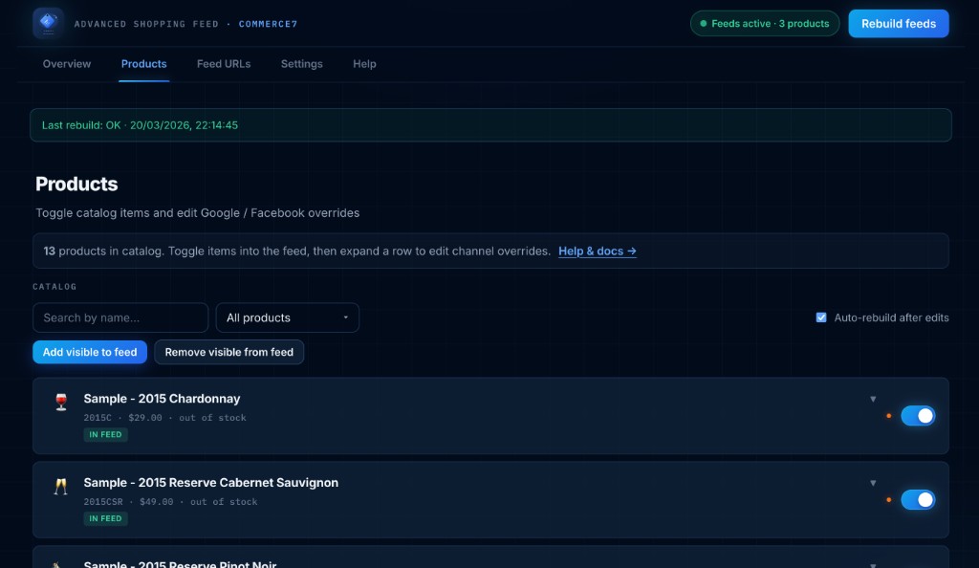Switch to the Feed URLs tab
The width and height of the screenshot is (979, 568).
[x=223, y=64]
